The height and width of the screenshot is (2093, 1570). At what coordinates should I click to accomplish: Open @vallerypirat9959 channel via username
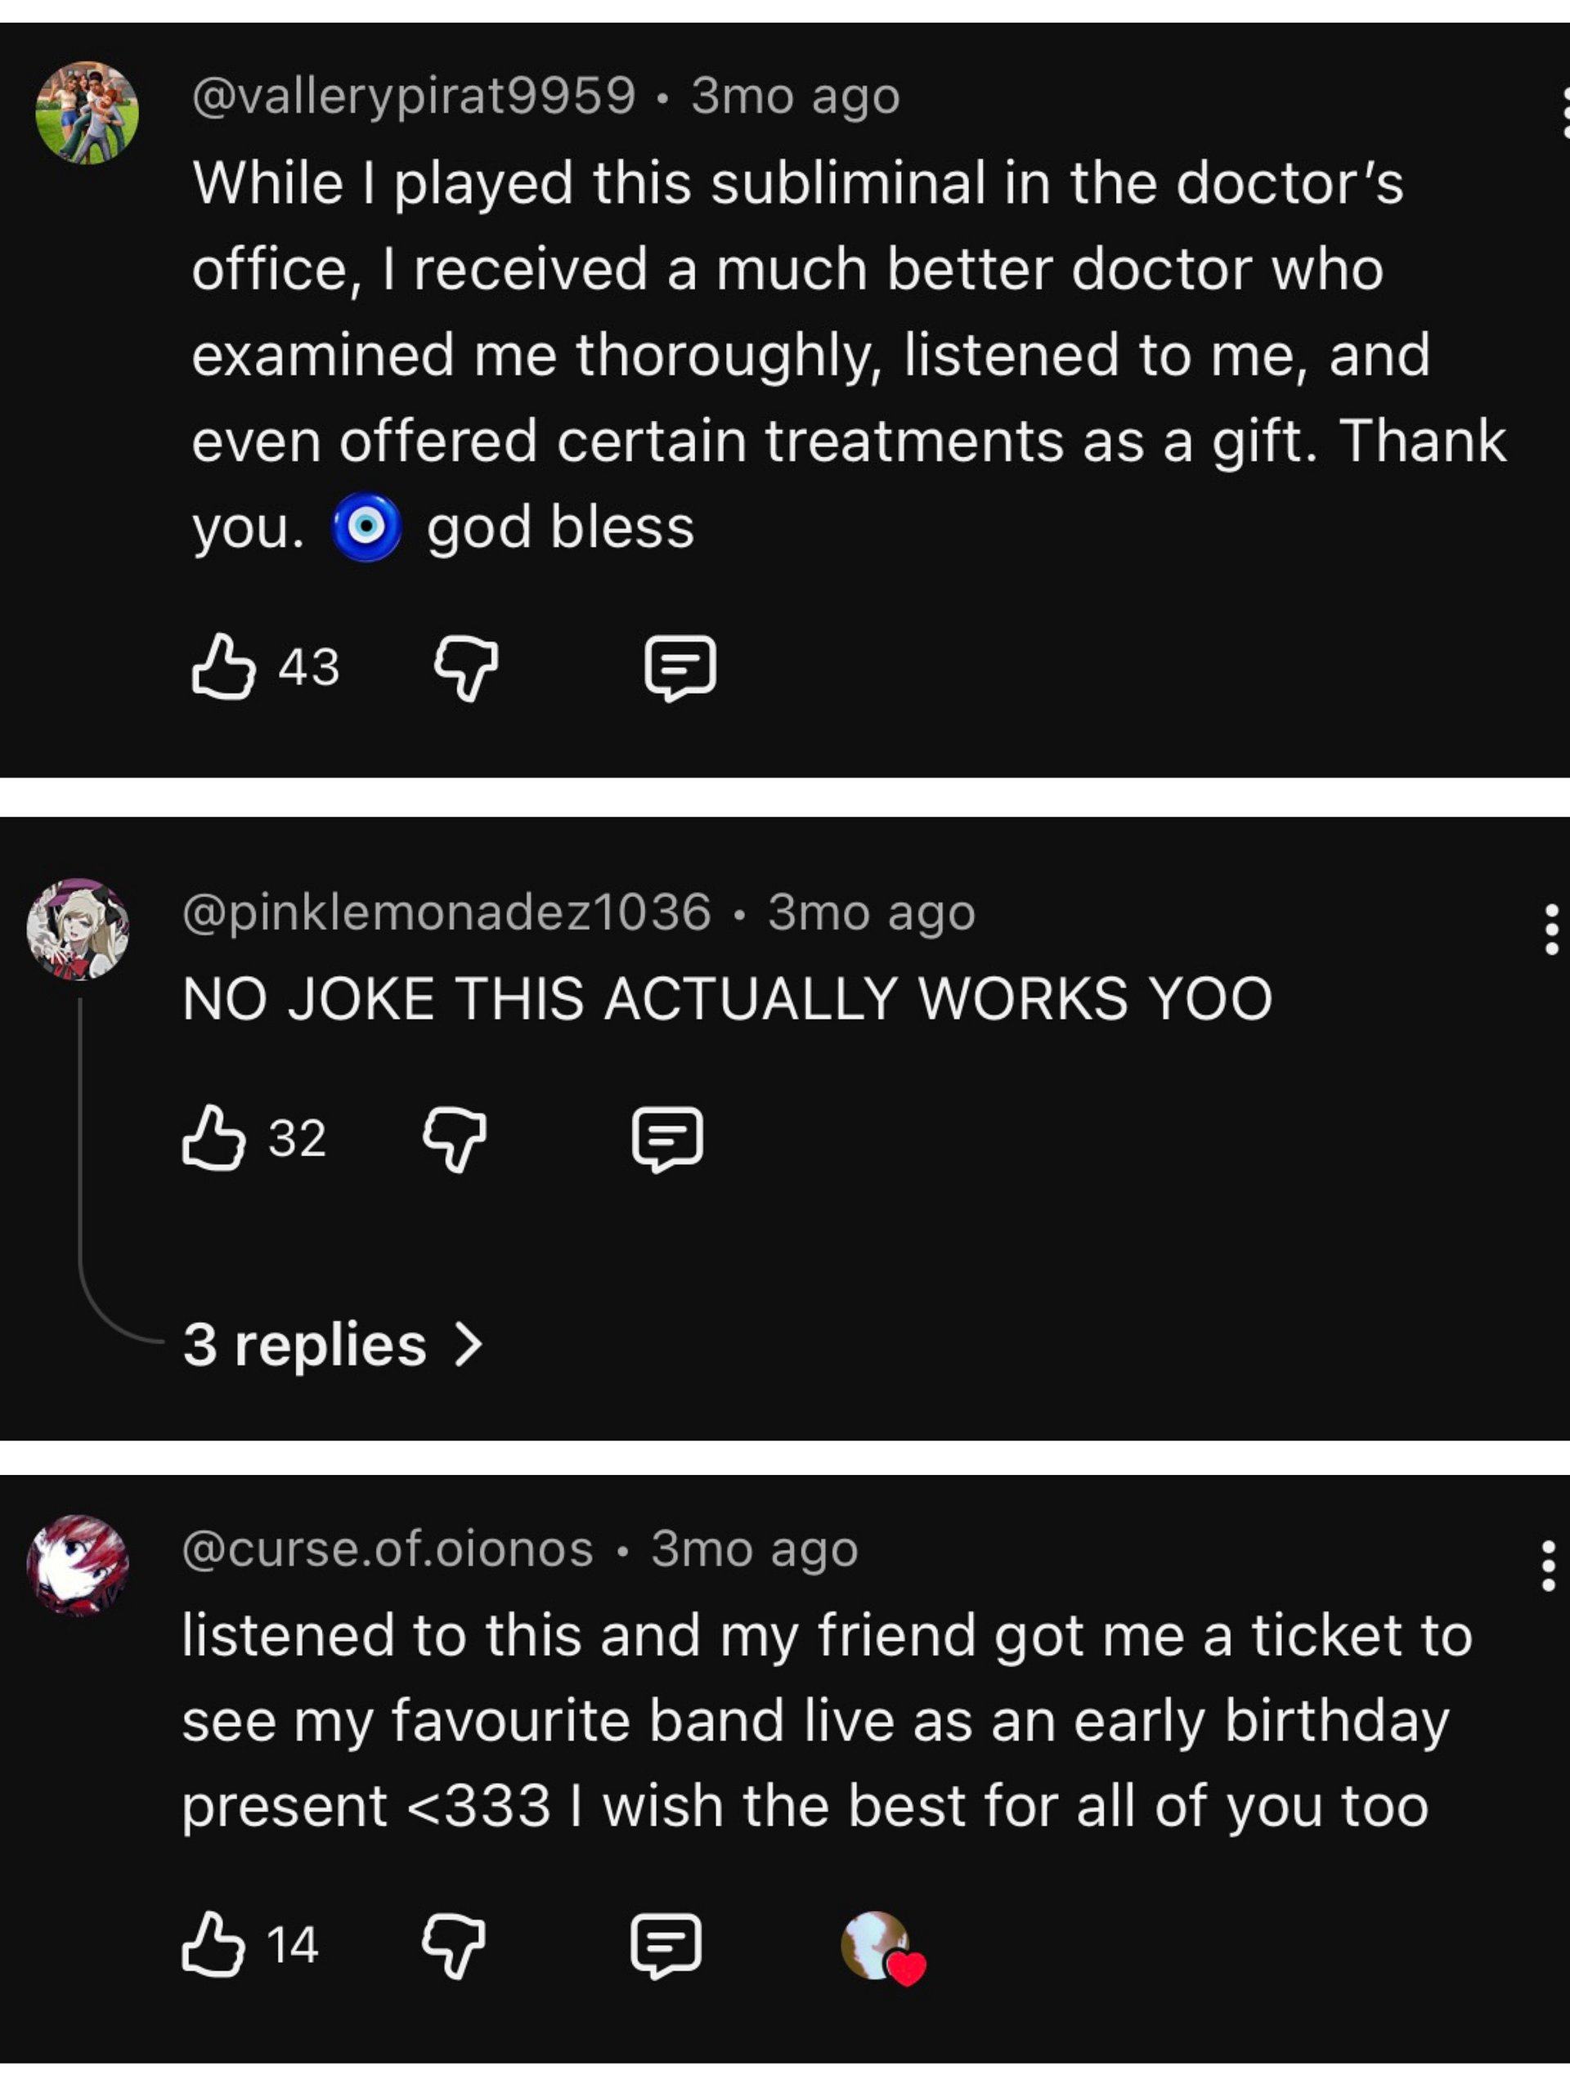(414, 96)
